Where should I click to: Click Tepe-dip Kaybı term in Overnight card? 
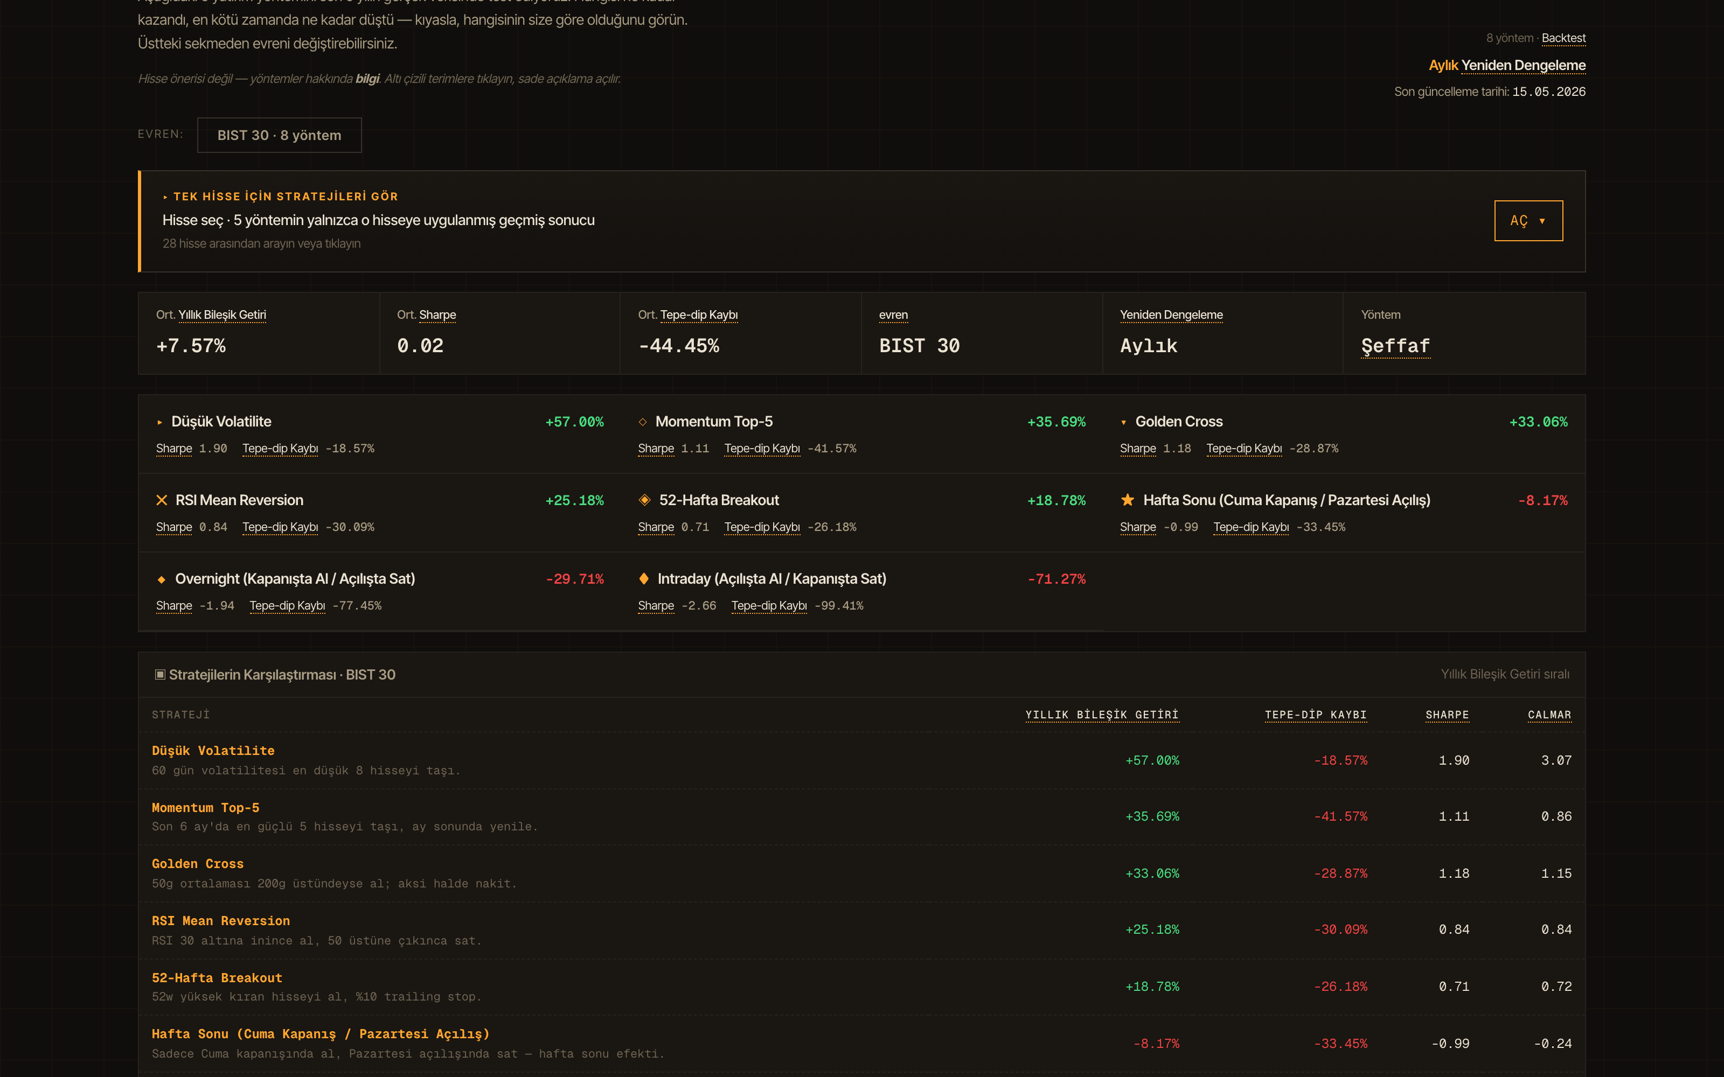[x=287, y=606]
